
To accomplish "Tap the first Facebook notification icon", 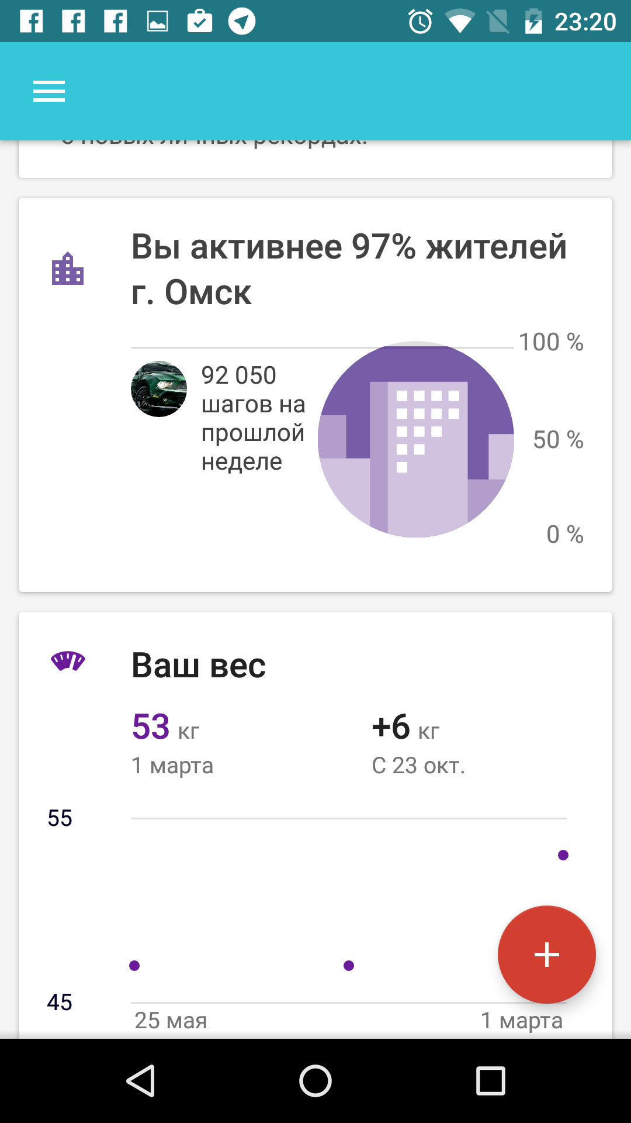I will click(32, 22).
